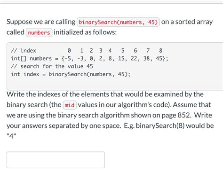Click the red numbers inline code label
The image size is (223, 180).
tap(39, 32)
